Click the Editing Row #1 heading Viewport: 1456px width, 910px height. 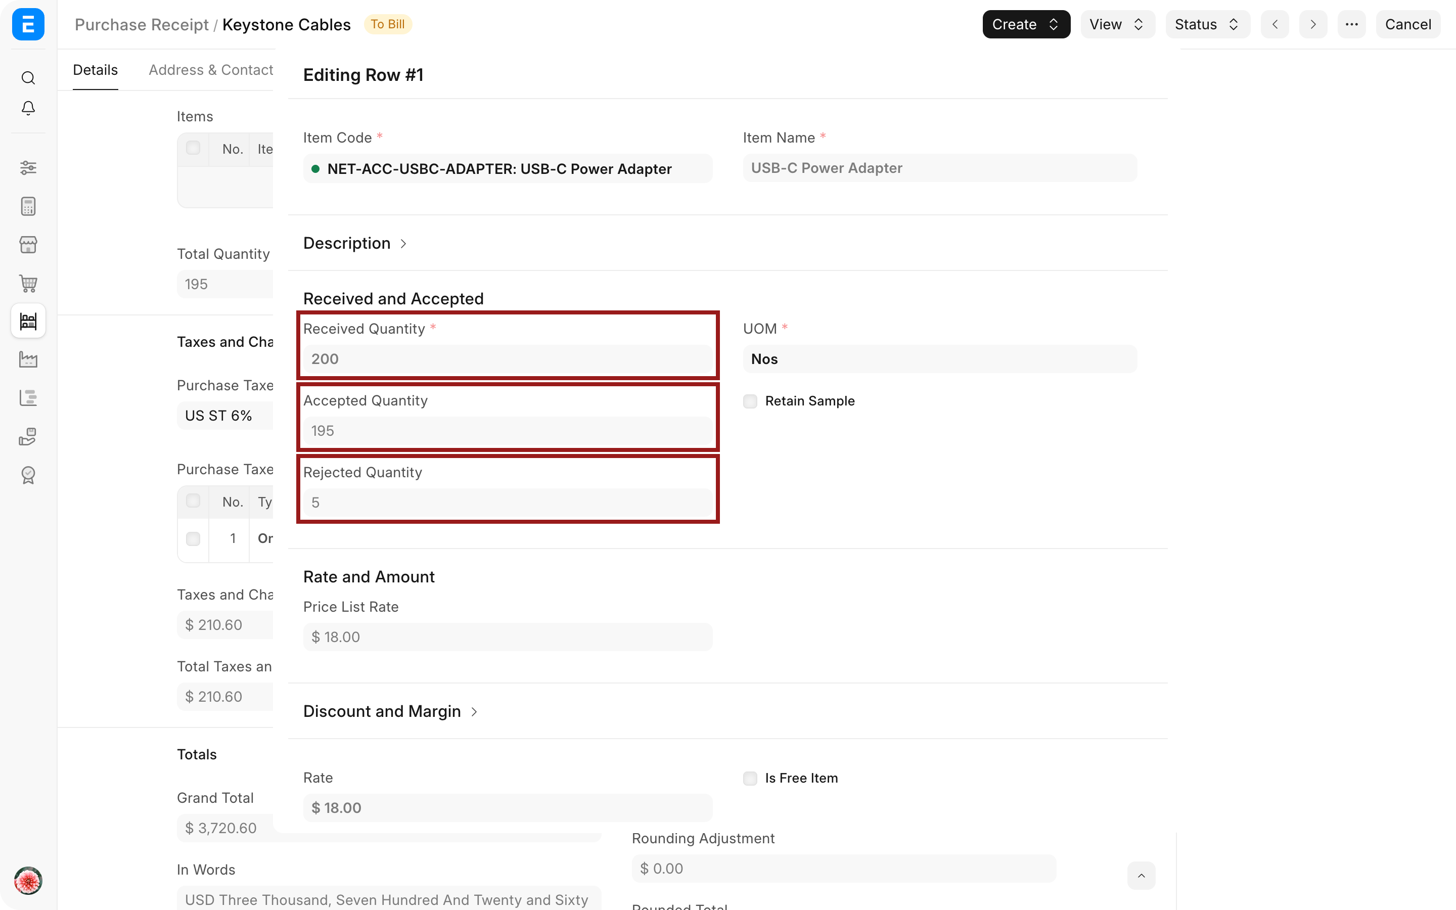coord(363,75)
